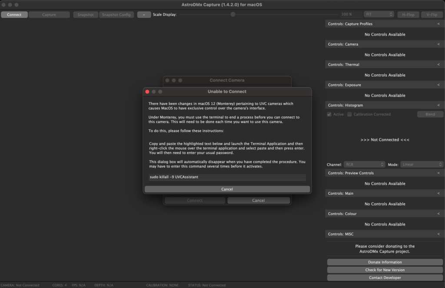
Task: Close the Unable to Connect dialog with the red button
Action: 147,92
